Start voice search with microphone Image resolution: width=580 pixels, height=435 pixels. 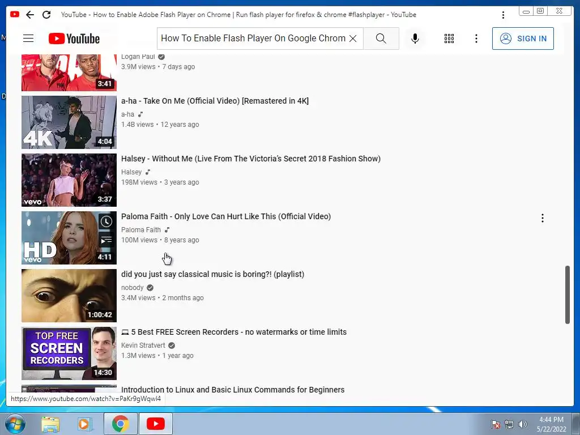pos(415,39)
